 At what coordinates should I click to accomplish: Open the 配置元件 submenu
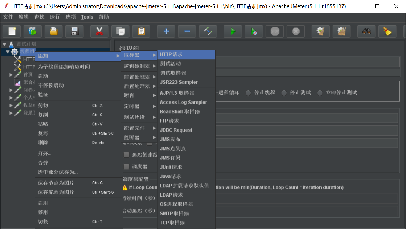[x=139, y=128]
